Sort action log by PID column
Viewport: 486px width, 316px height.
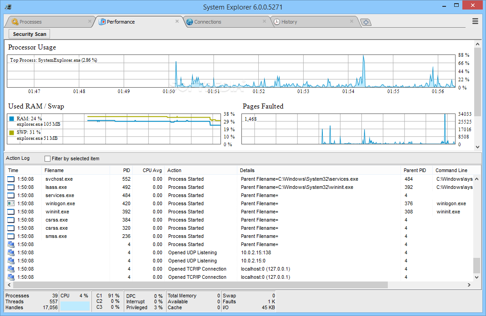point(121,170)
